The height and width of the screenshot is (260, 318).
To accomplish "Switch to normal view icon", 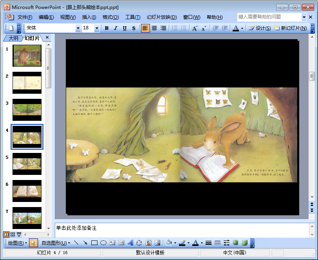I will pyautogui.click(x=6, y=235).
